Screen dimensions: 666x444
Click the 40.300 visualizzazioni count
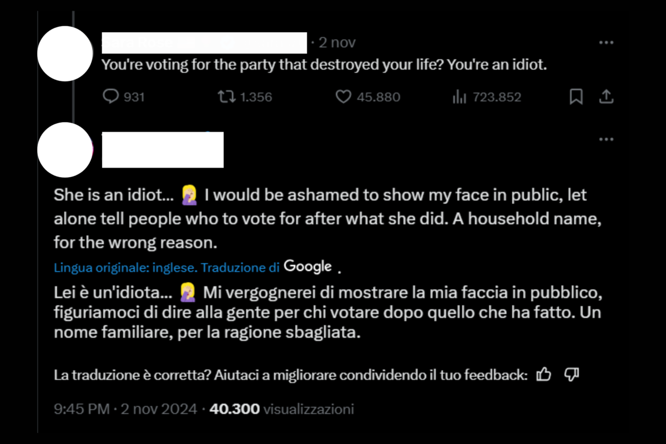point(282,410)
